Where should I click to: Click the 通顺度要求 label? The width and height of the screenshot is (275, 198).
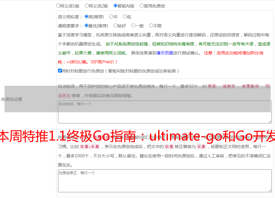[70, 26]
